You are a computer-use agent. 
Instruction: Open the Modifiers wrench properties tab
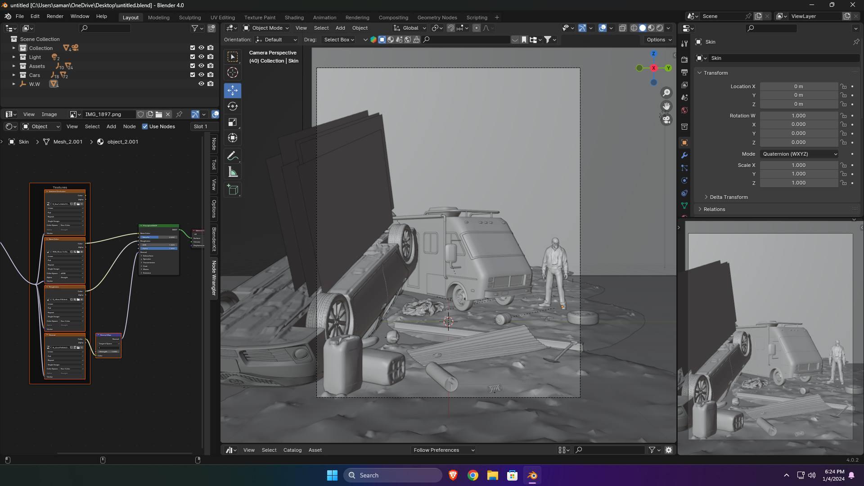[x=684, y=155]
